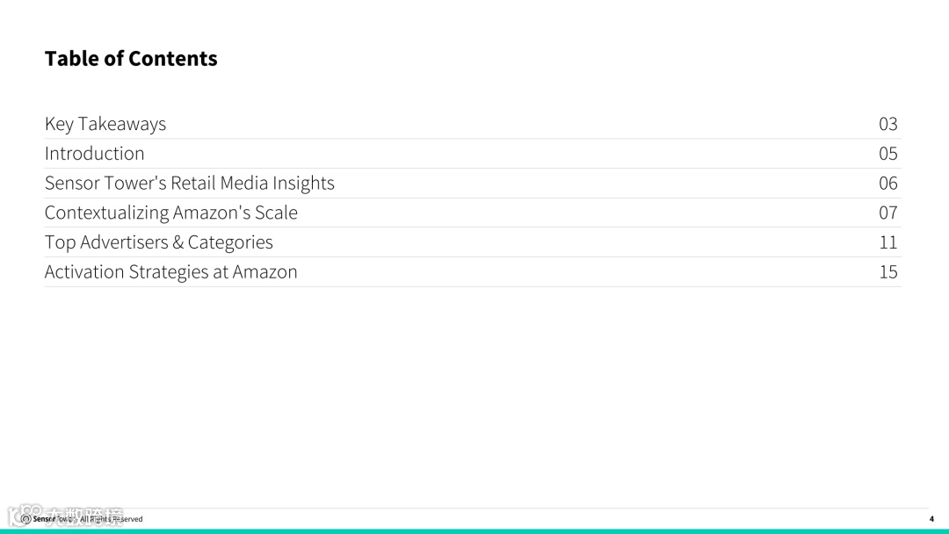The height and width of the screenshot is (534, 949).
Task: Go to the Introduction entry
Action: click(95, 154)
